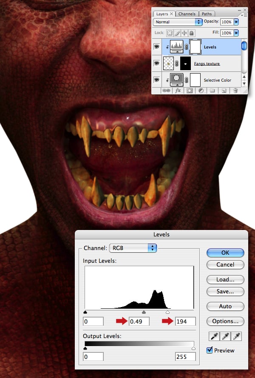Lock all with the padlock icon
The image size is (255, 378).
(191, 33)
